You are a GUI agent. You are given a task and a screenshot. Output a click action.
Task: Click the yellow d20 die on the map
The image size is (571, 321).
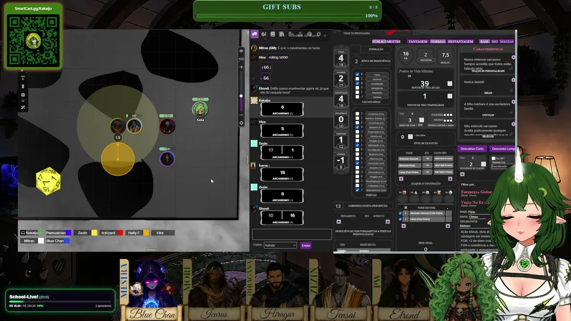coord(48,181)
